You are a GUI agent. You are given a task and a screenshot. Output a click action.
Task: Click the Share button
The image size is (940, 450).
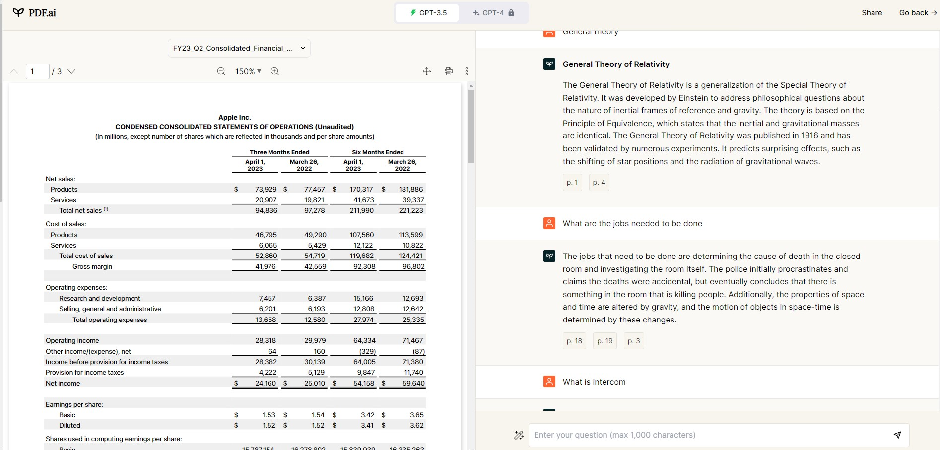coord(872,13)
